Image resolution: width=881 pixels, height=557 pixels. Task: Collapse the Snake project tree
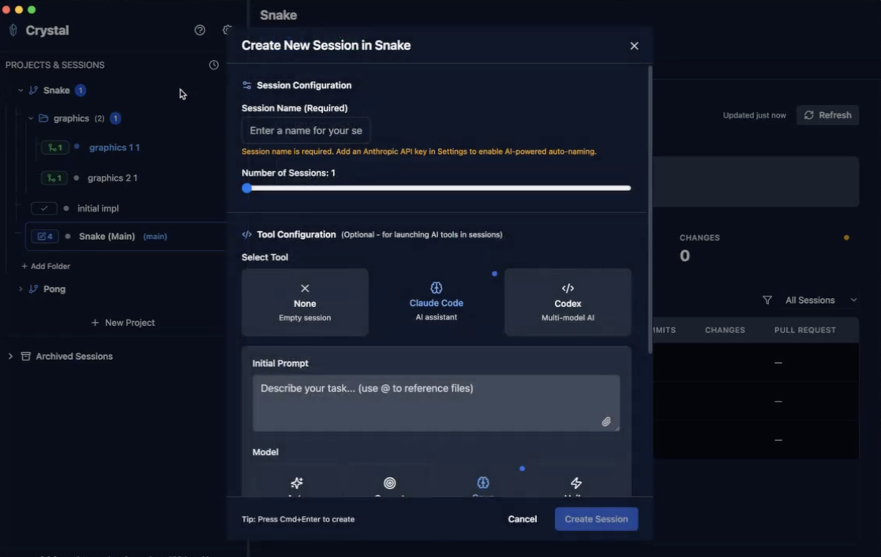pyautogui.click(x=21, y=90)
